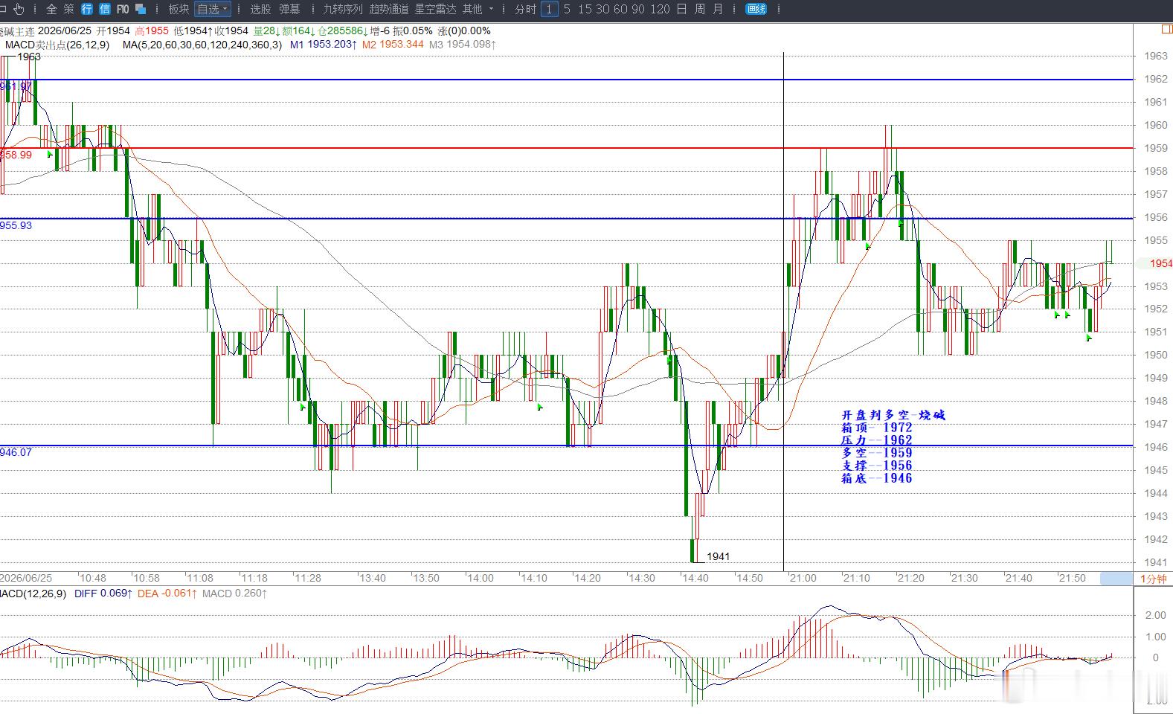Apply the 九转序列 indicator
1173x714 pixels.
pos(343,9)
